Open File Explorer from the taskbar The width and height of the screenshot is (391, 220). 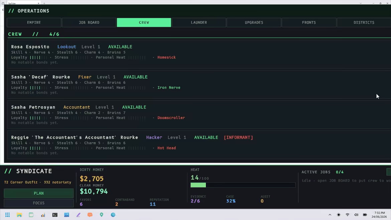click(19, 215)
